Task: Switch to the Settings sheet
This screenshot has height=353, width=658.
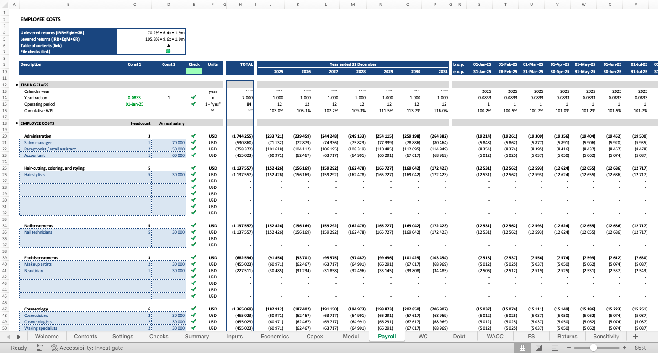Action: pyautogui.click(x=122, y=337)
